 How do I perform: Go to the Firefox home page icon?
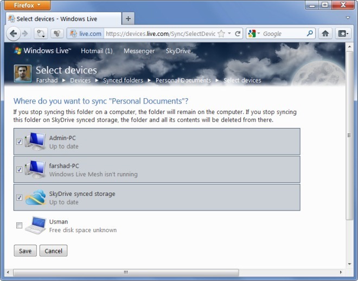(x=325, y=34)
